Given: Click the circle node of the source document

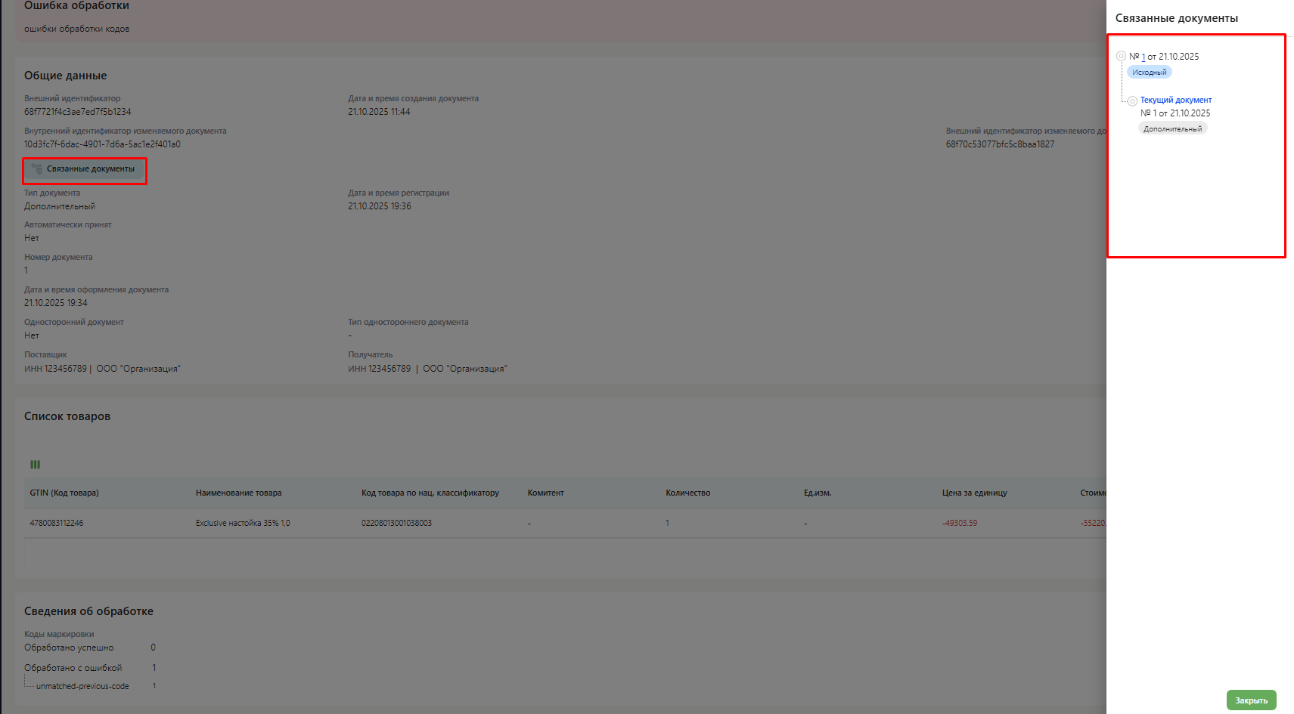Looking at the screenshot, I should [1121, 56].
